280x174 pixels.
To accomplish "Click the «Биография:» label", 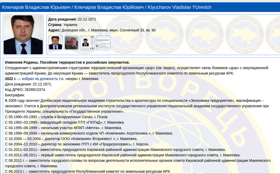I will click(x=15, y=95).
